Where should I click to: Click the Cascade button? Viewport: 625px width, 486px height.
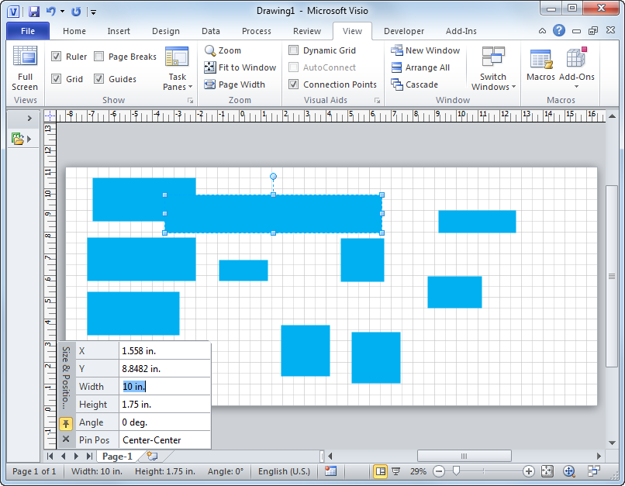[x=415, y=84]
